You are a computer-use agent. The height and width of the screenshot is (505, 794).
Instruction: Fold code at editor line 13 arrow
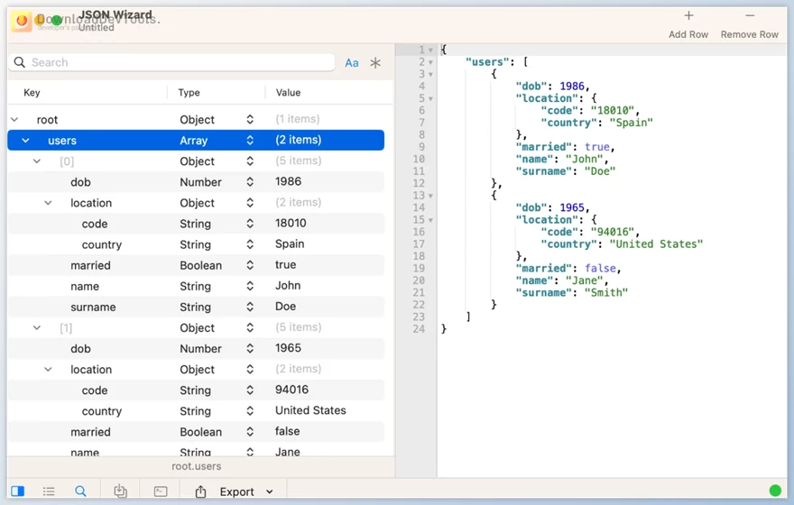430,196
